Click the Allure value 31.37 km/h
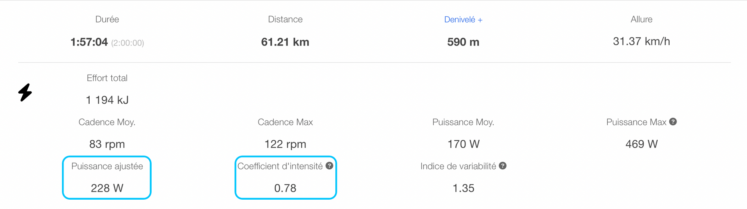This screenshot has width=747, height=209. pos(641,41)
